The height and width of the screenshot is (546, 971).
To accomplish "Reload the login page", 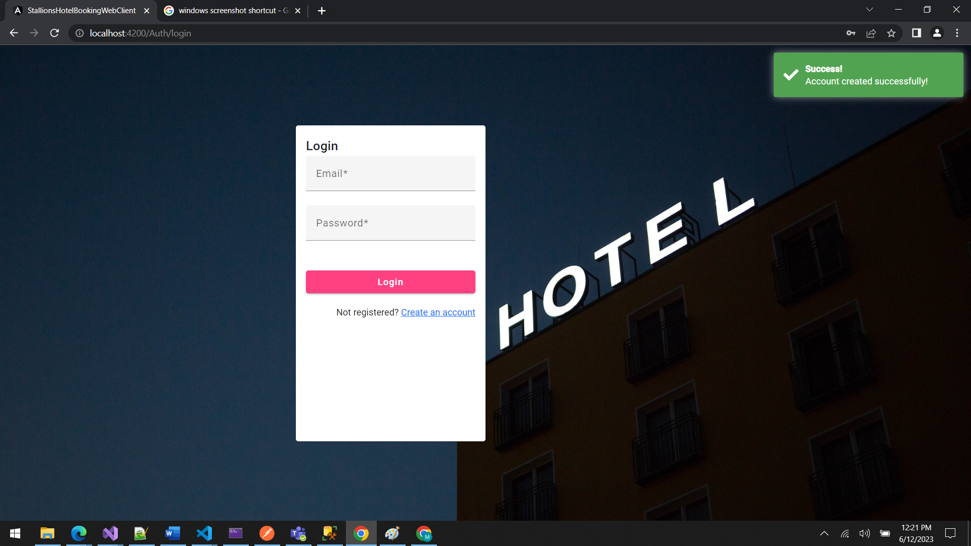I will [x=55, y=33].
